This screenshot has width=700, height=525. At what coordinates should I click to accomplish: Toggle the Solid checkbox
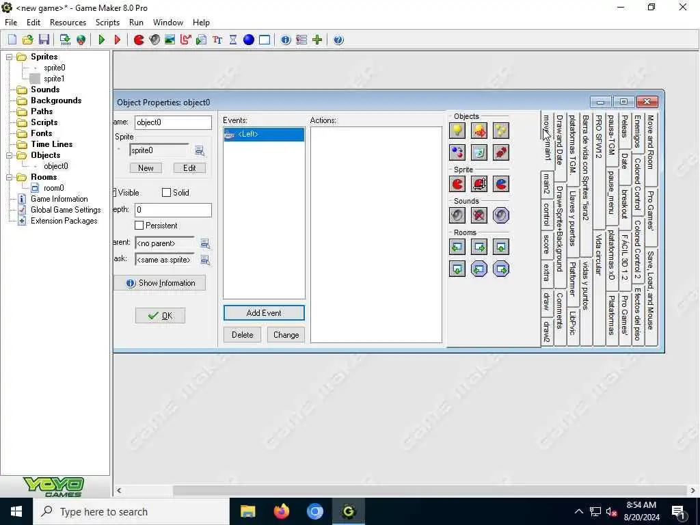167,192
